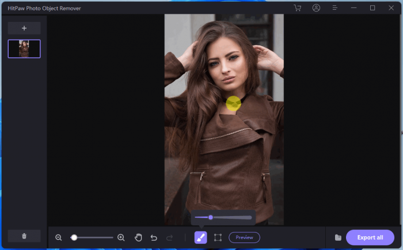403x250 pixels.
Task: Select the brush selection tool
Action: click(200, 237)
